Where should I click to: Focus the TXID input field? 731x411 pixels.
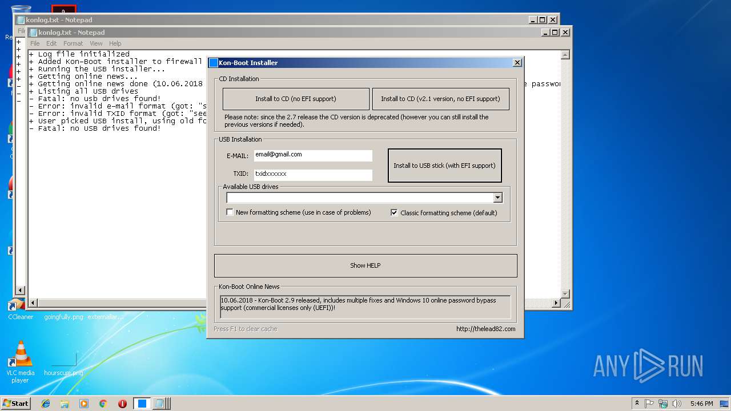pos(313,175)
